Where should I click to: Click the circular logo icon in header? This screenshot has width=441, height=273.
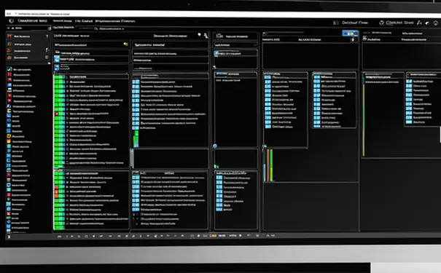tap(11, 21)
